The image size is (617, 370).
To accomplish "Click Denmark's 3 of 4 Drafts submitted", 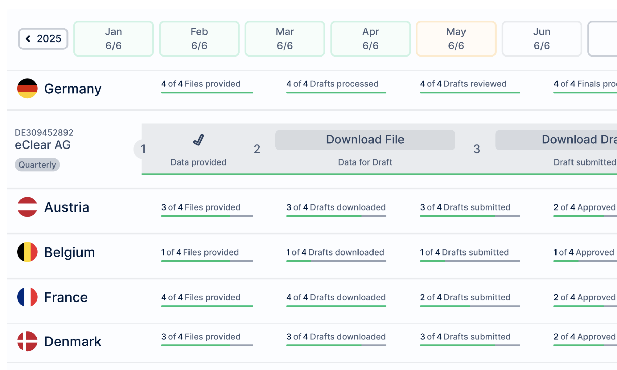I will (x=470, y=339).
